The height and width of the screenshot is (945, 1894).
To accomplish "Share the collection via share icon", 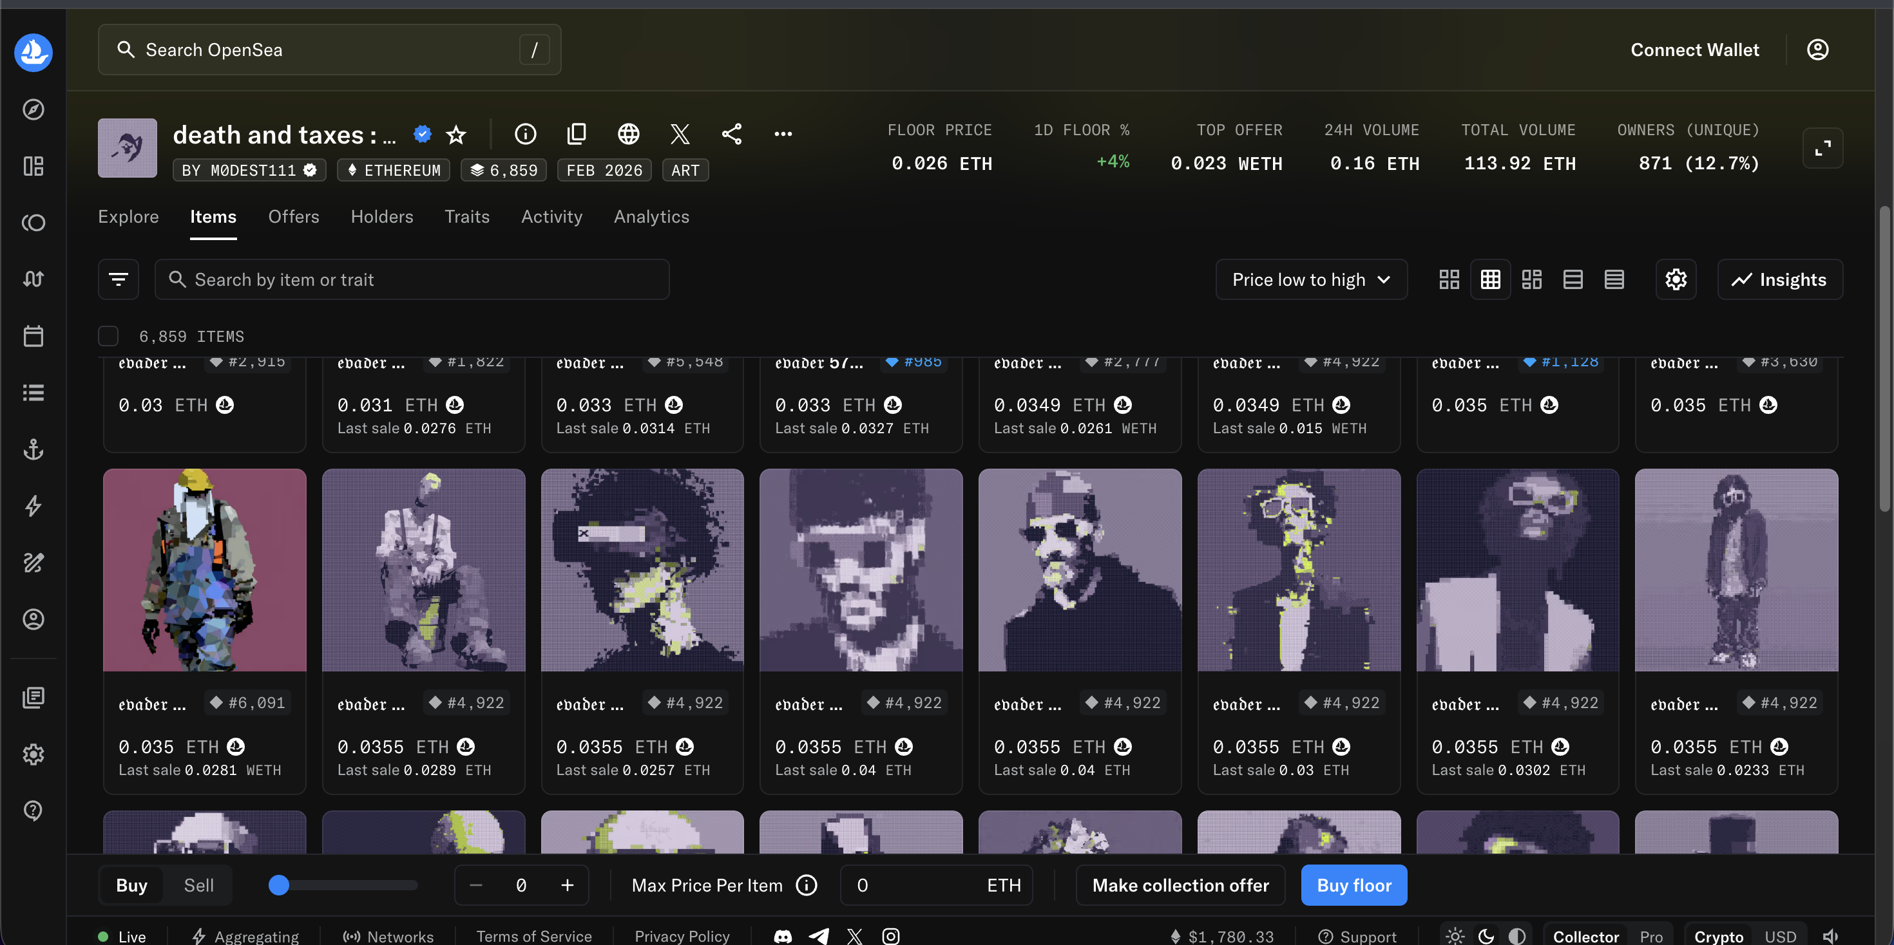I will [x=732, y=134].
